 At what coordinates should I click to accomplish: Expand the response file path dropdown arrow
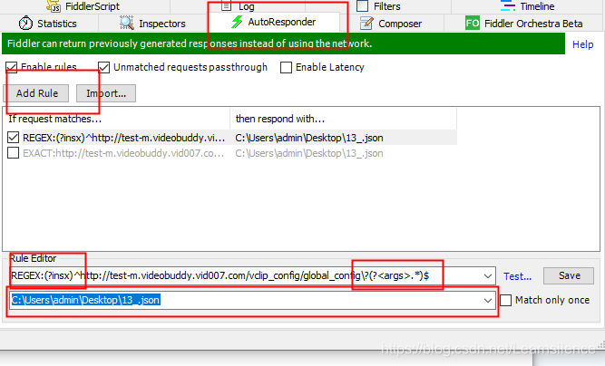tap(488, 301)
